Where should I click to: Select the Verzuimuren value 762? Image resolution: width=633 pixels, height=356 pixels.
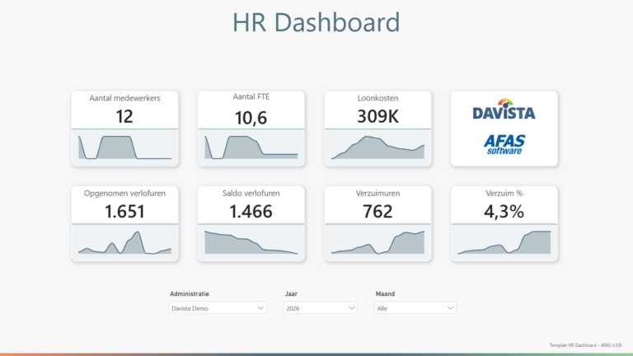(377, 212)
